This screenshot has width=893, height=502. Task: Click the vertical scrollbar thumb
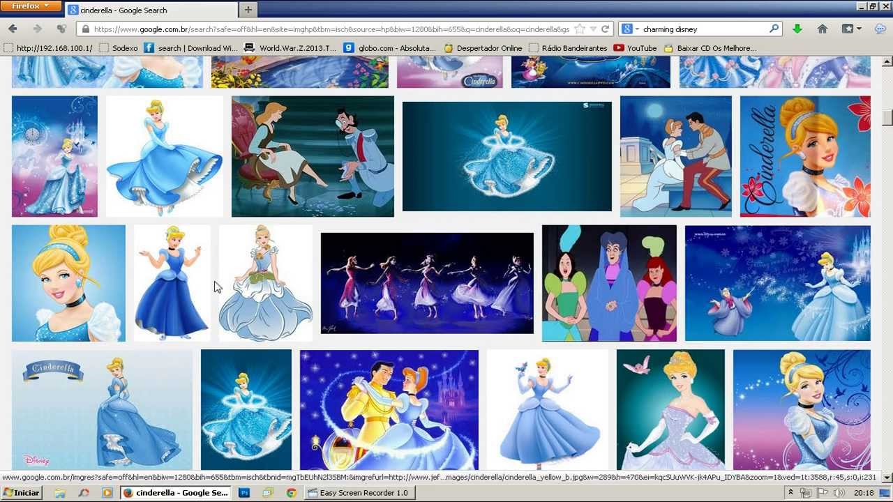click(x=887, y=117)
